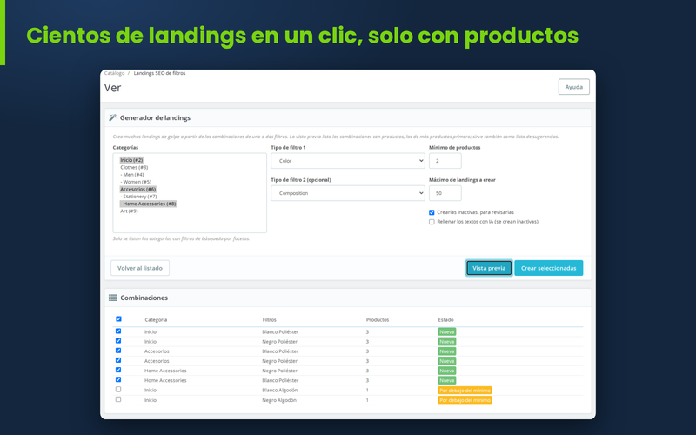Viewport: 696px width, 435px height.
Task: Uncheck Home Accessories Blanco Poliéster row checkbox
Action: [x=118, y=380]
